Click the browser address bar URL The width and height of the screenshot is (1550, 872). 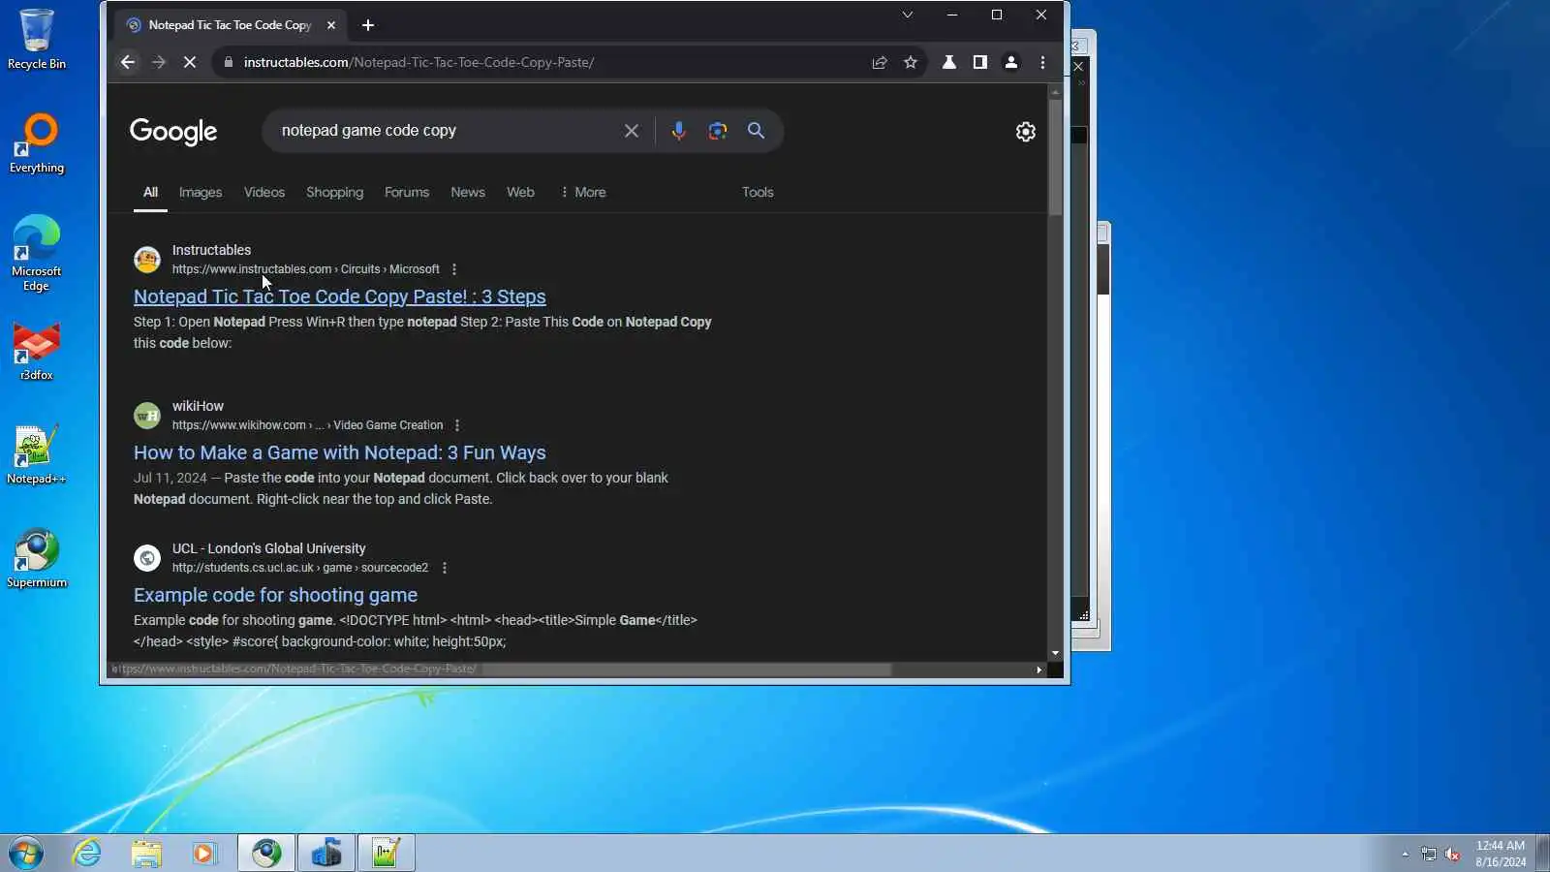click(x=418, y=62)
